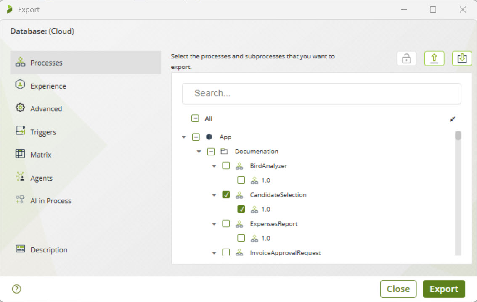Open the Experience section
The width and height of the screenshot is (477, 302).
(x=48, y=86)
